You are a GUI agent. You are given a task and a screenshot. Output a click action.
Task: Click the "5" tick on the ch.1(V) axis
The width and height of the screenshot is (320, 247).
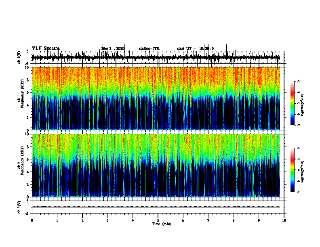[28, 51]
